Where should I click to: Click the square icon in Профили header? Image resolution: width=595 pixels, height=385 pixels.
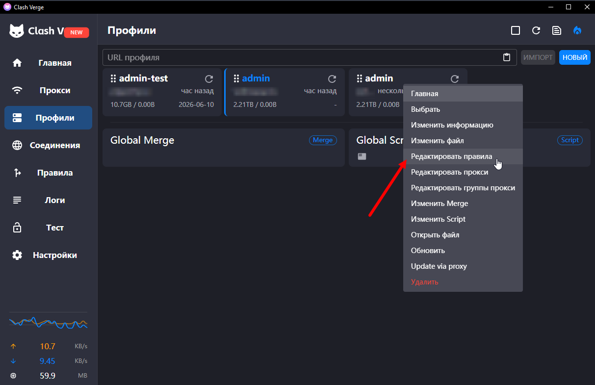(516, 30)
